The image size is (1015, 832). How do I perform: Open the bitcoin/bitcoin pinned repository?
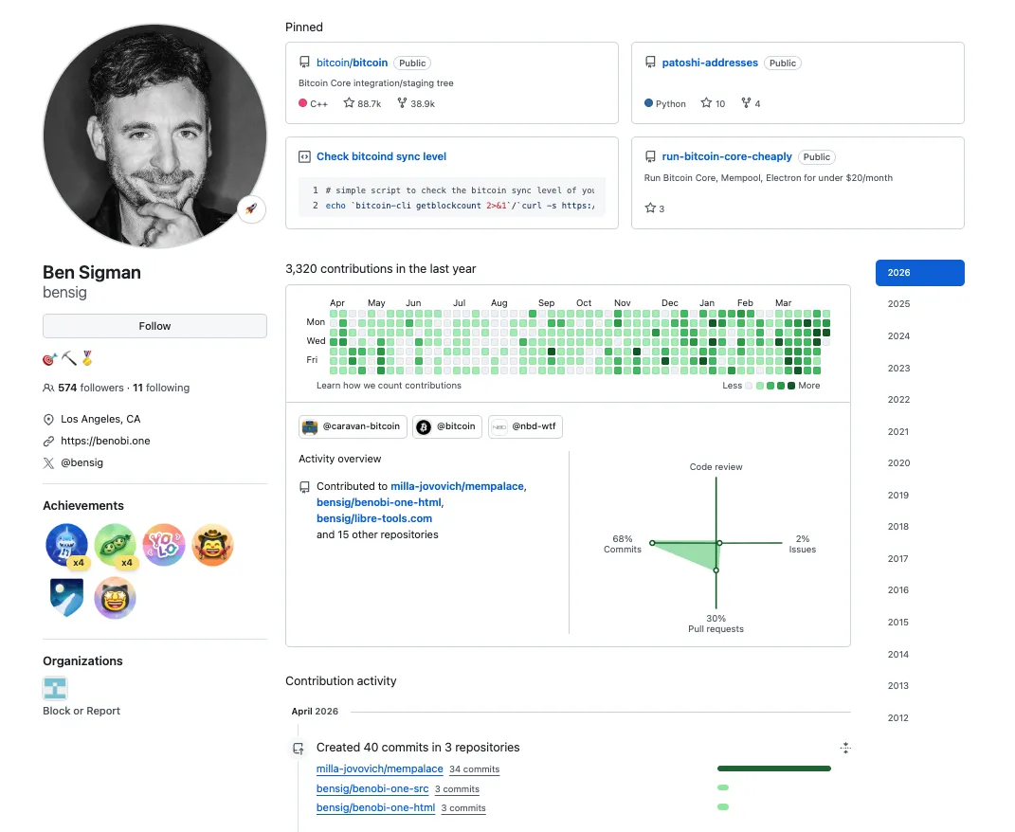click(352, 63)
